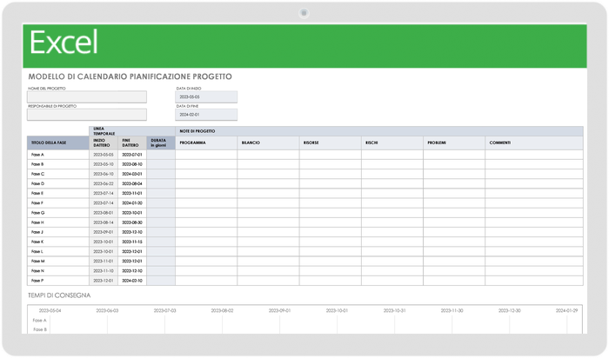Select Fase A start date 2023-05-05 in table
Image resolution: width=609 pixels, height=358 pixels.
pyautogui.click(x=104, y=155)
